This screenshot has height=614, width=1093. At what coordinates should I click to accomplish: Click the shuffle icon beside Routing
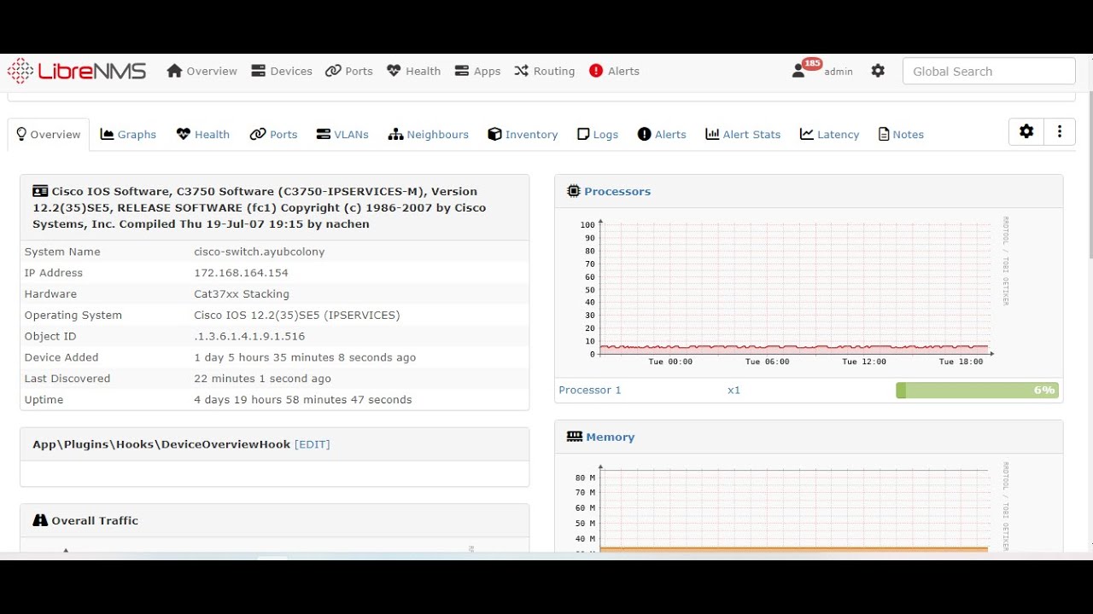(521, 71)
